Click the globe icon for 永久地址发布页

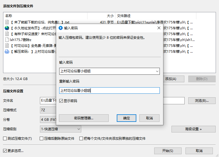click(x=7, y=28)
